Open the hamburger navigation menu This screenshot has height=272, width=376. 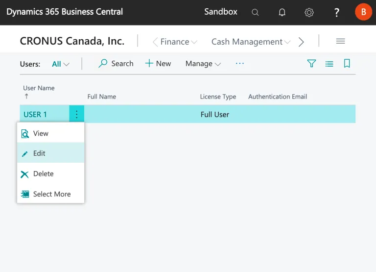[341, 41]
